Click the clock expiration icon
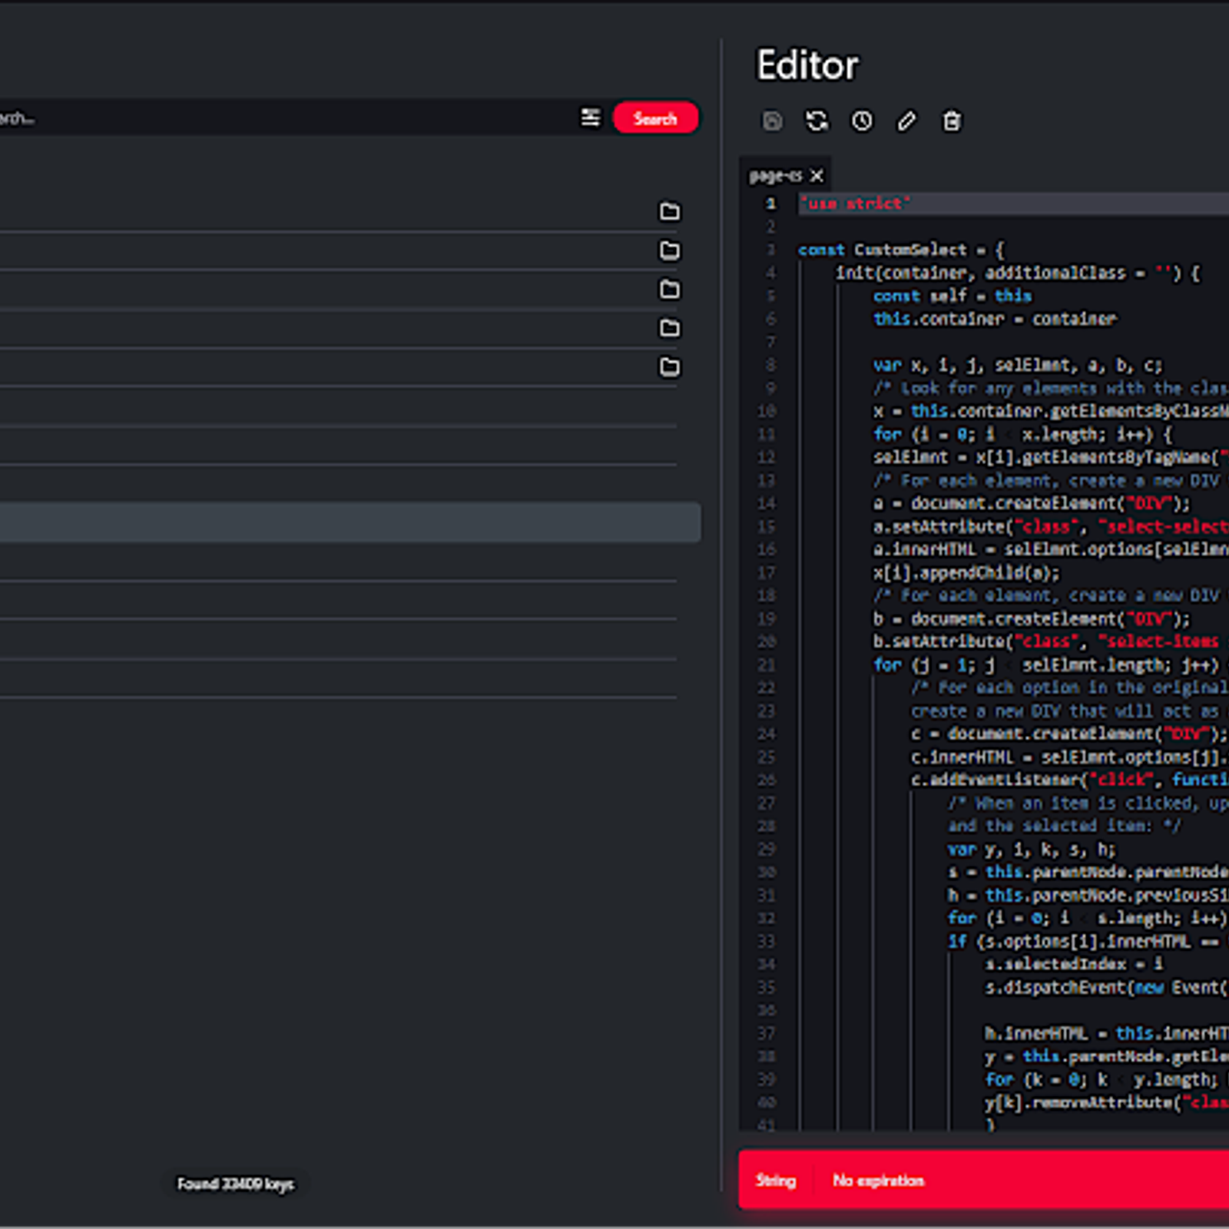This screenshot has height=1229, width=1229. [862, 121]
